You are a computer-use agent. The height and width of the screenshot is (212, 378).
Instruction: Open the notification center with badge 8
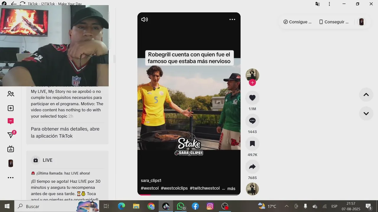coord(369,206)
